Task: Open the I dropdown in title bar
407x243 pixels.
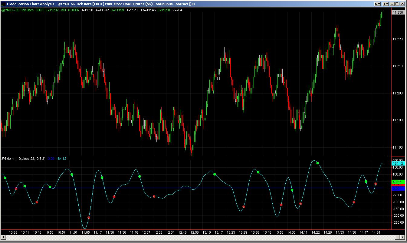Action: coord(385,4)
